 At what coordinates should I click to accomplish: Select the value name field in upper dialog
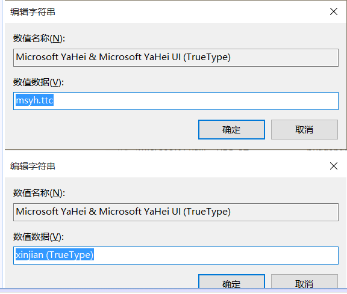pos(176,58)
